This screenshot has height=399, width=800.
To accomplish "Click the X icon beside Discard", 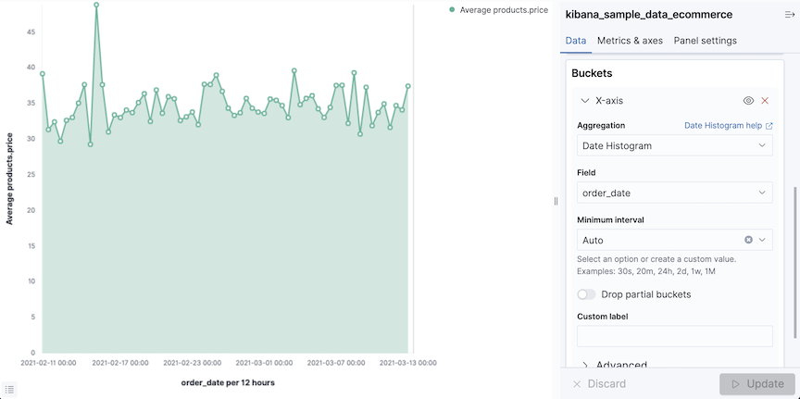I will [x=577, y=384].
